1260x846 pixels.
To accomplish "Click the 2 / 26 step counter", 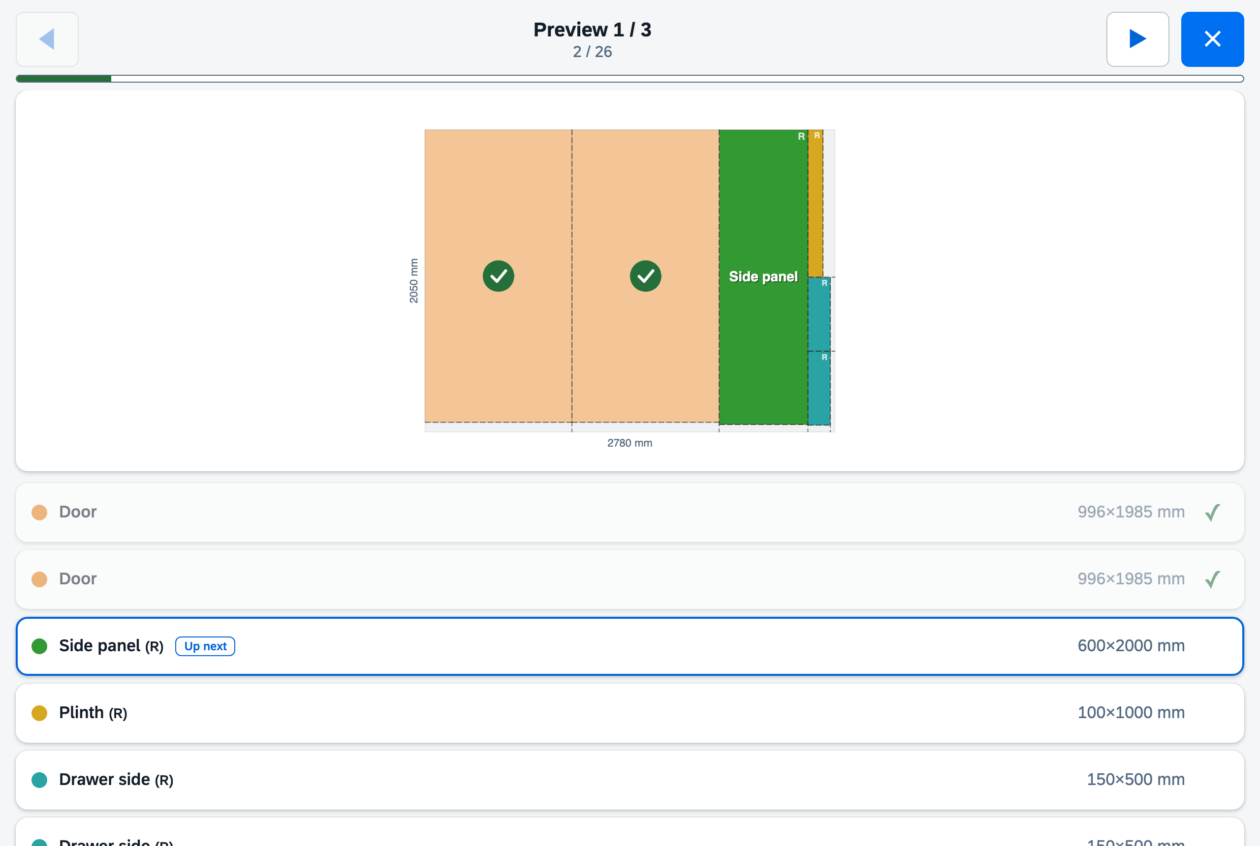I will click(592, 52).
